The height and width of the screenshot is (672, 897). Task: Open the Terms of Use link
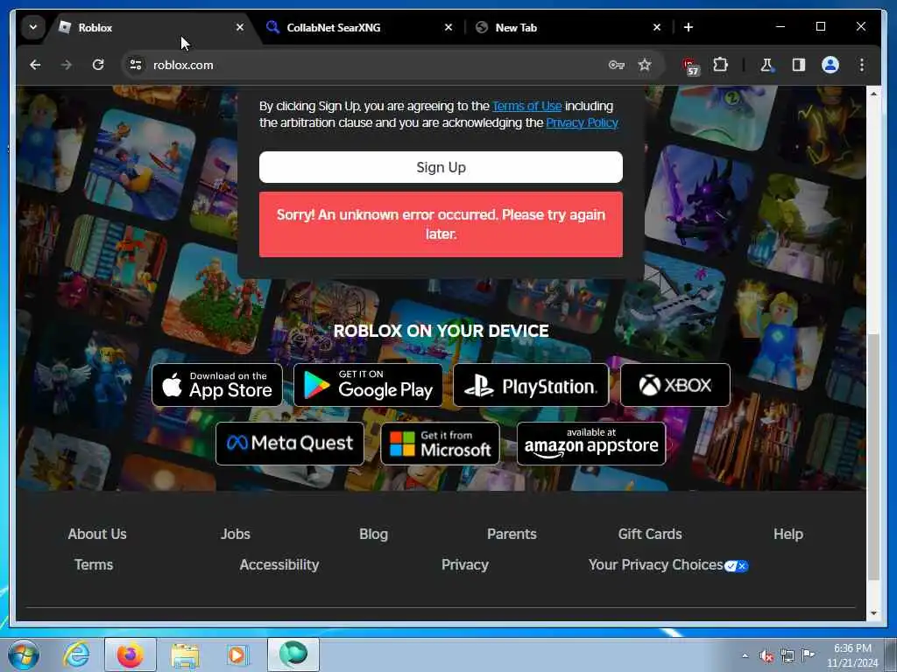(526, 106)
